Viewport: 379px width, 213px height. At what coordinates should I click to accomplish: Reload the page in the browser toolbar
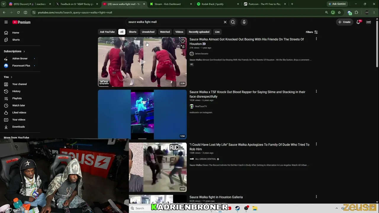[18, 12]
